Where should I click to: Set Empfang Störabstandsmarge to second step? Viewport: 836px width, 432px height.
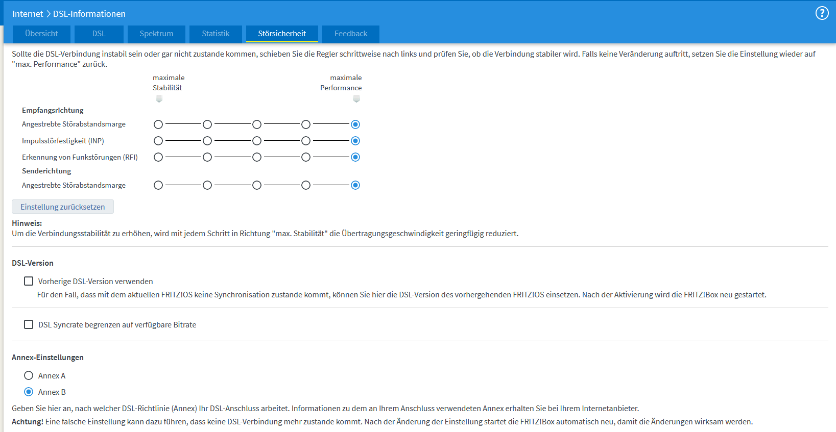pos(207,124)
